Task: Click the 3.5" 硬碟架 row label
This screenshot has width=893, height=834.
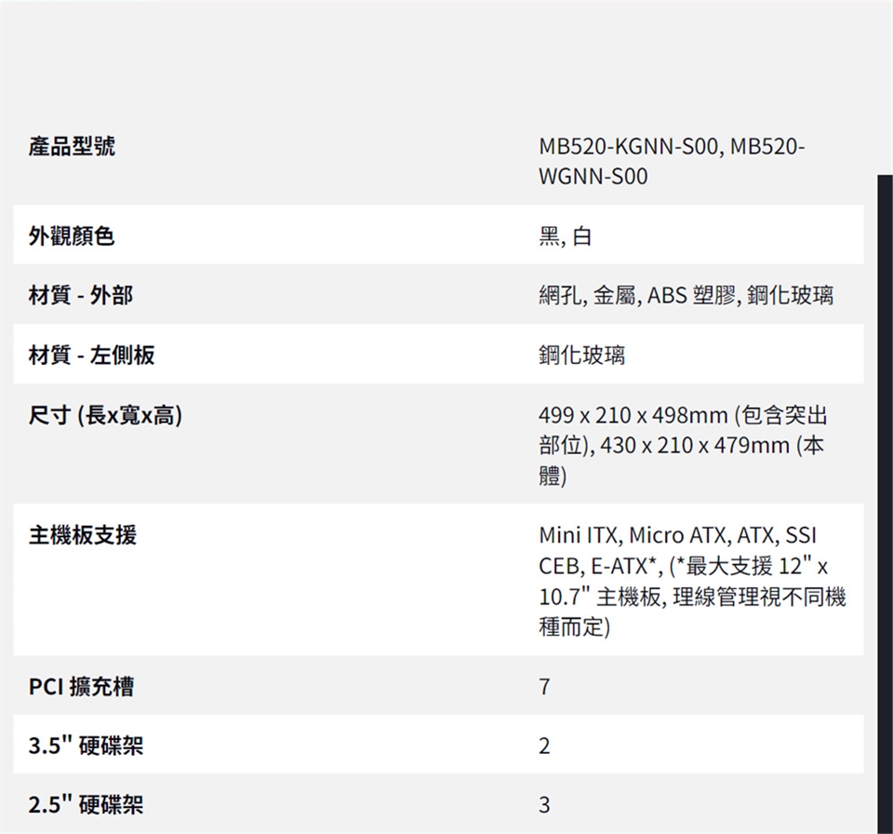Action: pos(86,746)
